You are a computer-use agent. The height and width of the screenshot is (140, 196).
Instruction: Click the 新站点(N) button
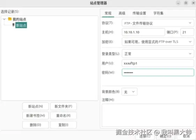pyautogui.click(x=36, y=106)
